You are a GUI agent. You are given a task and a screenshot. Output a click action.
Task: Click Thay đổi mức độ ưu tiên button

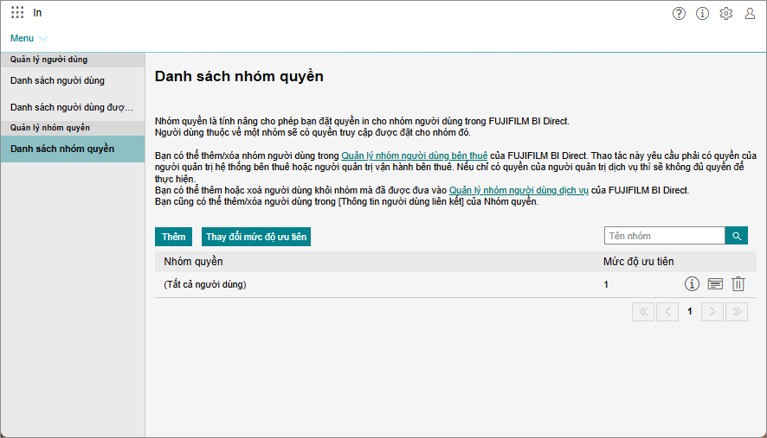click(x=256, y=237)
